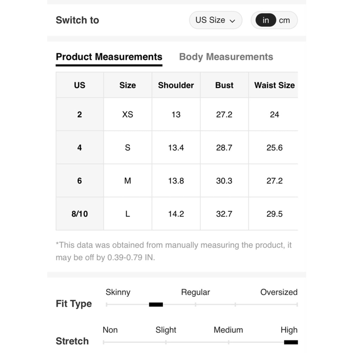Click the bust value 32.7

[224, 214]
